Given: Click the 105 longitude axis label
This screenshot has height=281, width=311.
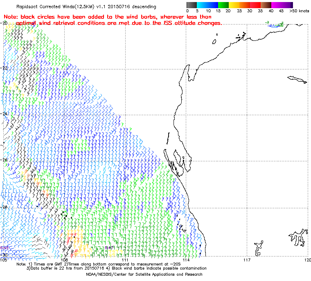Looking at the screenshot, I should (3, 260).
